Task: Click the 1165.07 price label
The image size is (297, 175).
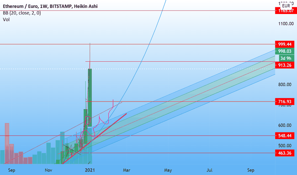Action: [286, 11]
